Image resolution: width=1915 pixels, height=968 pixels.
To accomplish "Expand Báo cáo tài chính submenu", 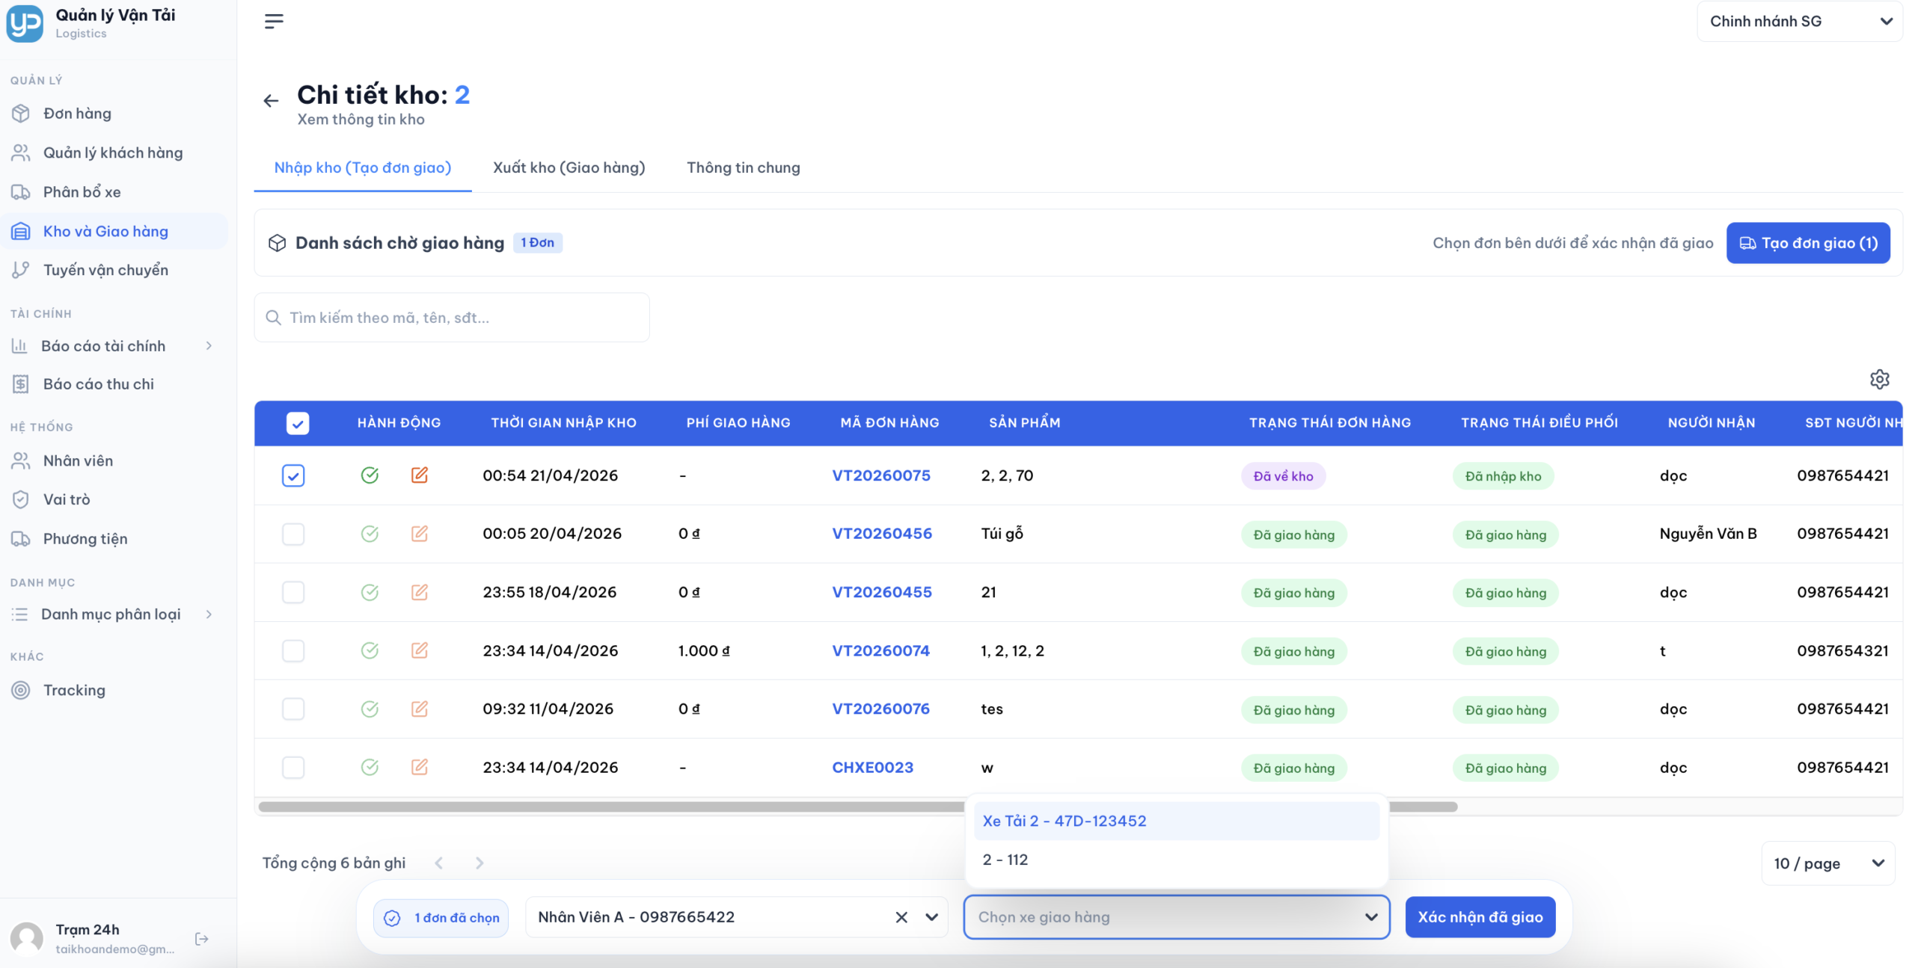I will [112, 346].
